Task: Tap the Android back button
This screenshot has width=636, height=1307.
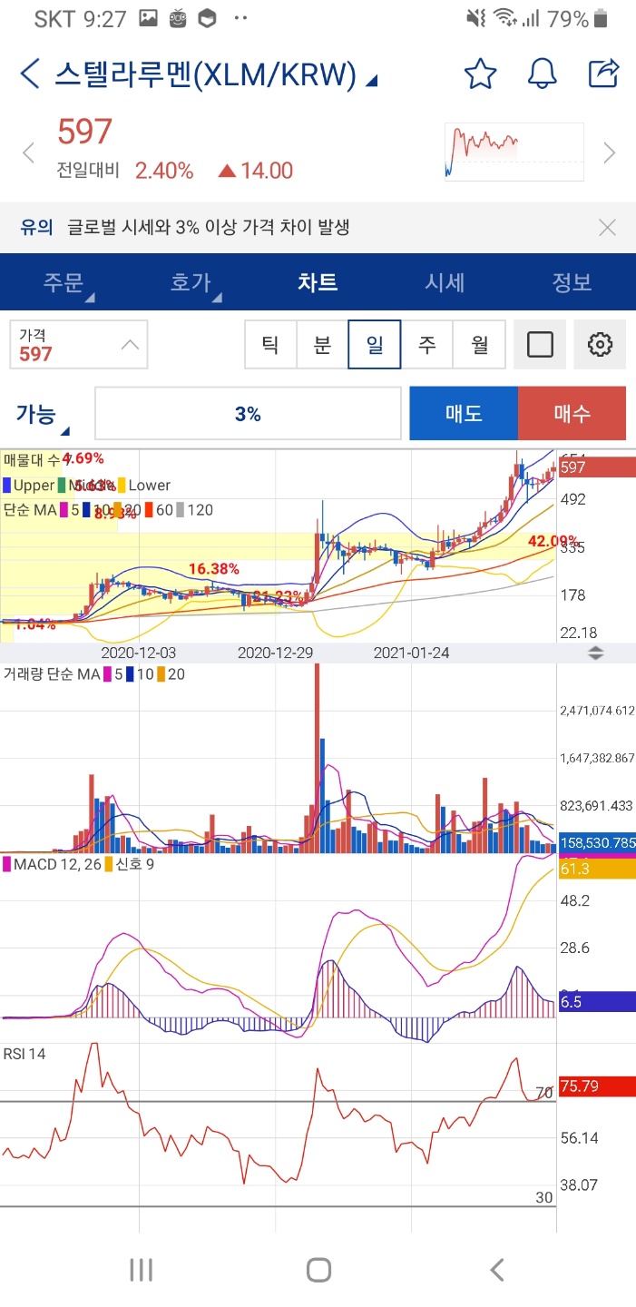Action: pos(496,1270)
